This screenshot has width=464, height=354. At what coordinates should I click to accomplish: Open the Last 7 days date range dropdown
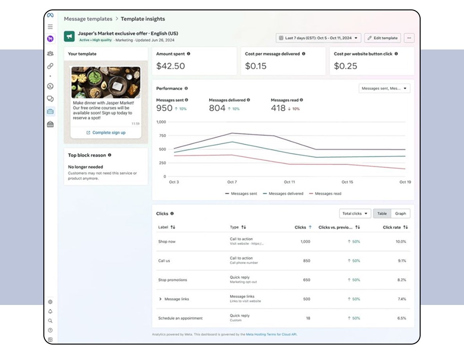(x=318, y=38)
